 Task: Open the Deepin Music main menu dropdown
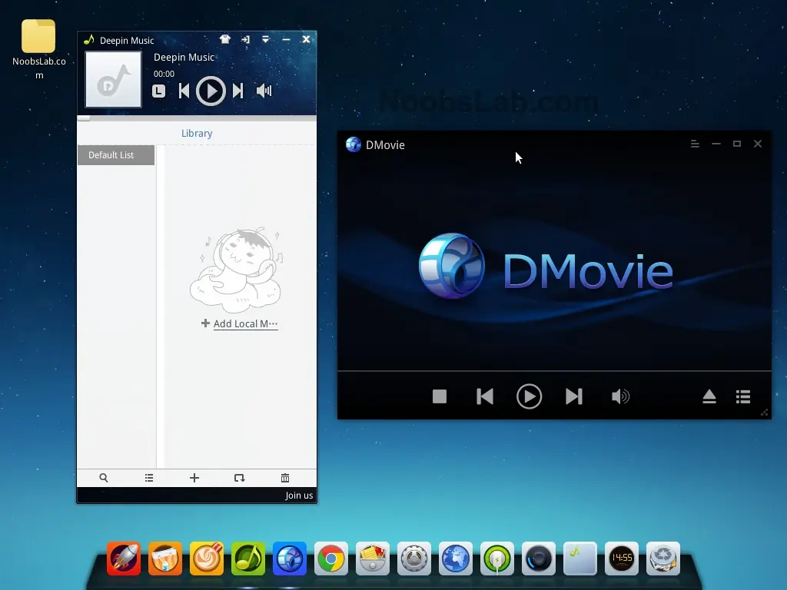(x=265, y=39)
